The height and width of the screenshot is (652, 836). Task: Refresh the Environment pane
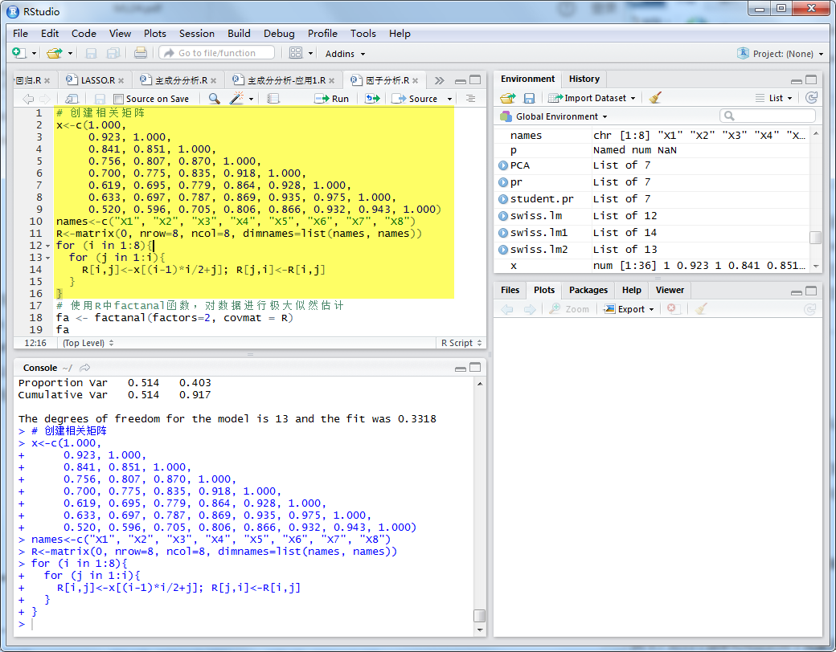click(x=811, y=98)
